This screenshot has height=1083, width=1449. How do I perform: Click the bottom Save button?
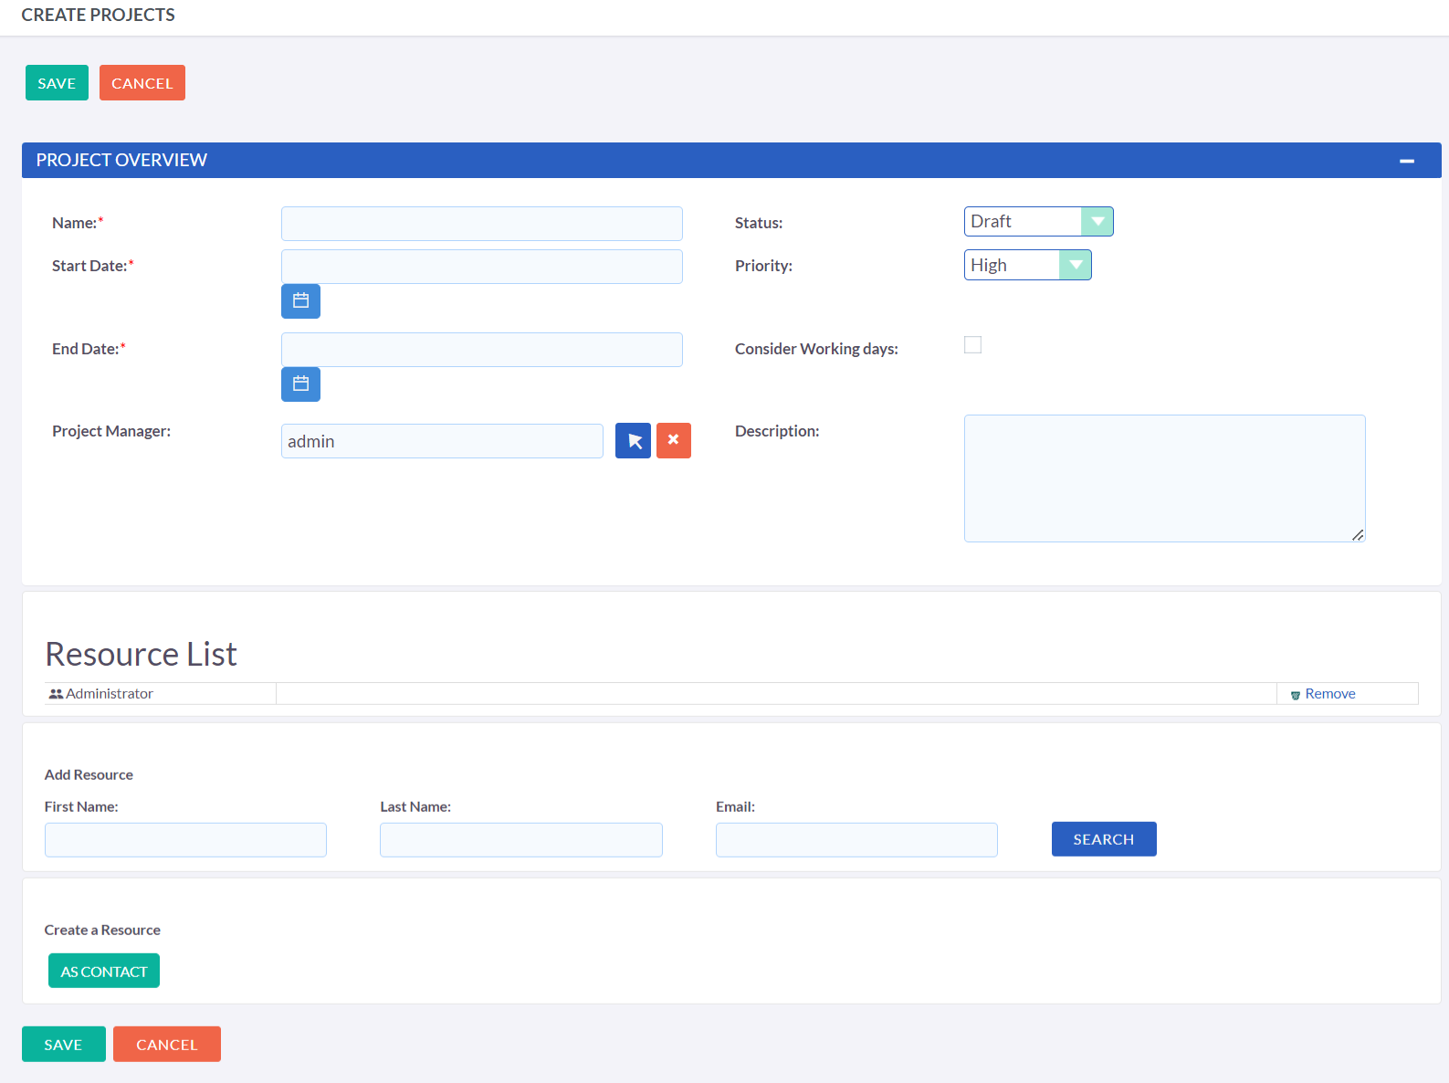coord(63,1045)
